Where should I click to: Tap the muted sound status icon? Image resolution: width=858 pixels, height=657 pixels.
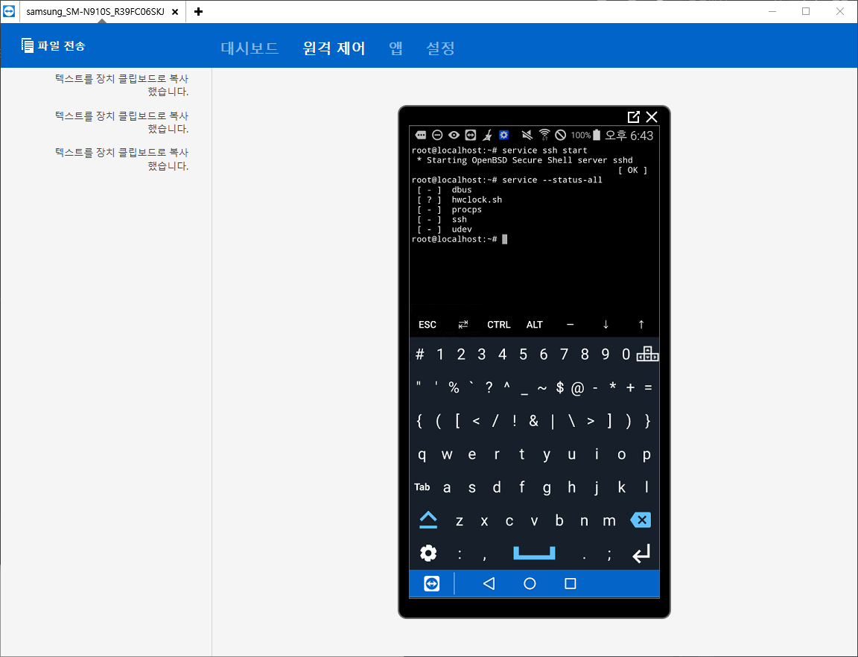(x=527, y=135)
